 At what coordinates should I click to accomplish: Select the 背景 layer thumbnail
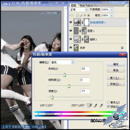coord(76,48)
